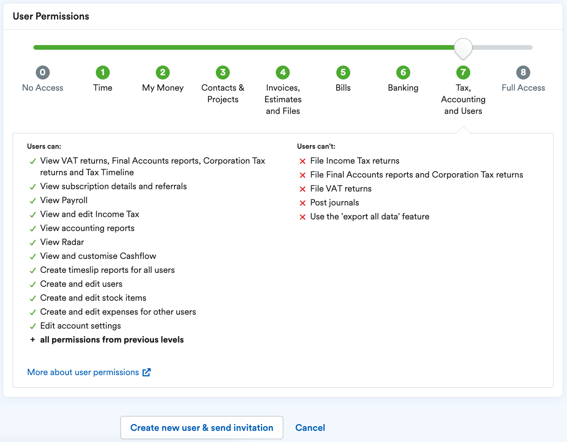This screenshot has height=442, width=567.
Task: Click the Contacts & Projects label
Action: [x=223, y=93]
